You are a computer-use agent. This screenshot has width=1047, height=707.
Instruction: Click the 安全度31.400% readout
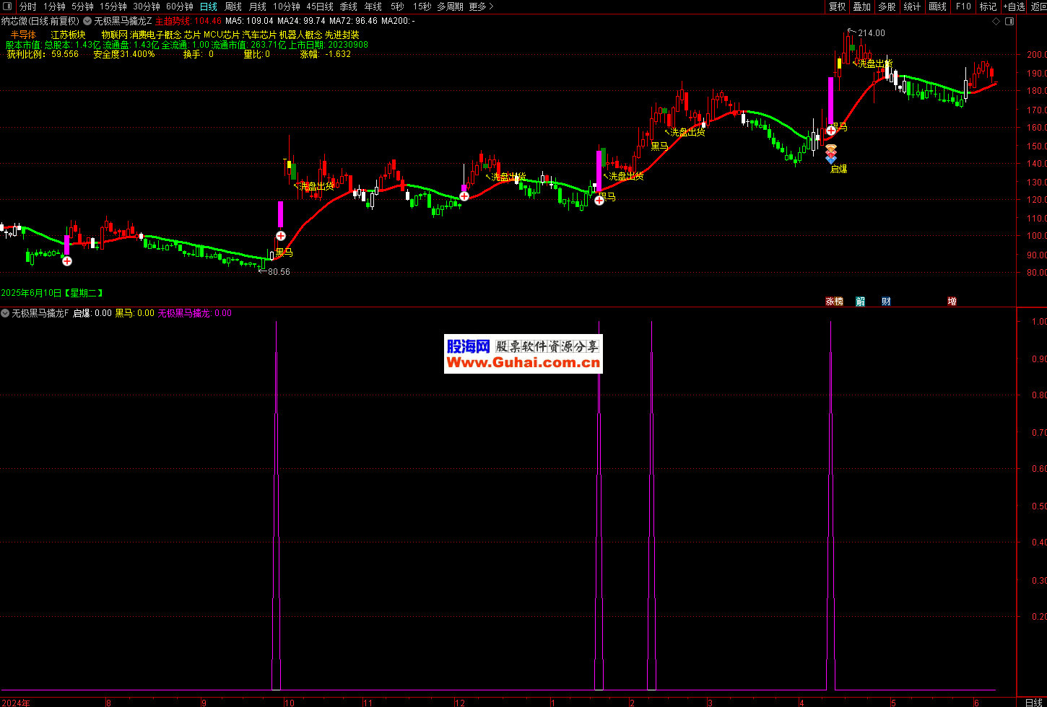(123, 54)
